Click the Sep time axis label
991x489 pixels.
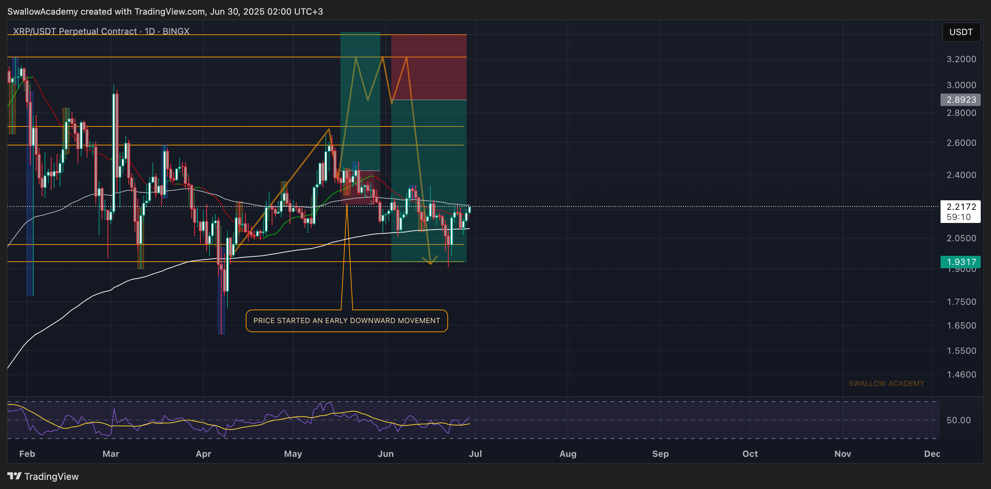[x=660, y=454]
